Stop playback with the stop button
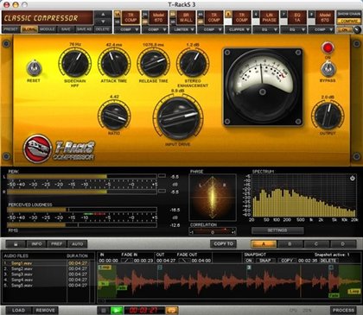363x315 pixels. (x=104, y=311)
